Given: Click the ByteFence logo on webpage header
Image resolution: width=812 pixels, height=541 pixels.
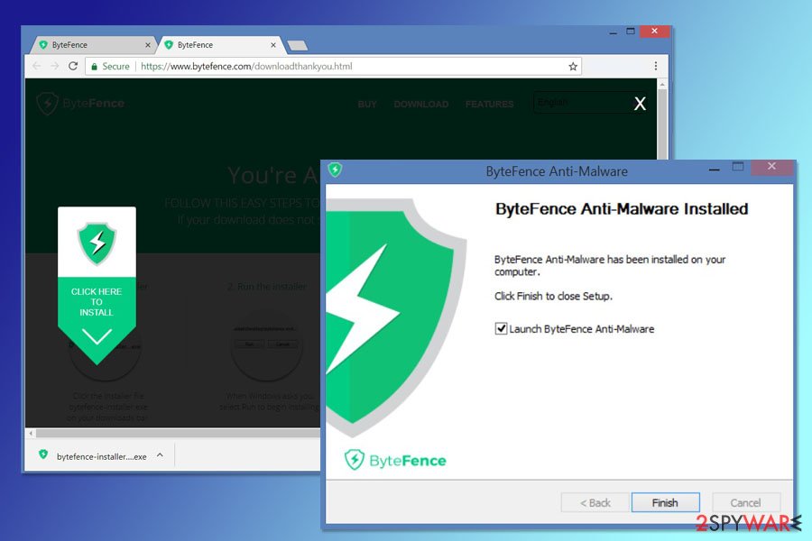Looking at the screenshot, I should pyautogui.click(x=81, y=103).
